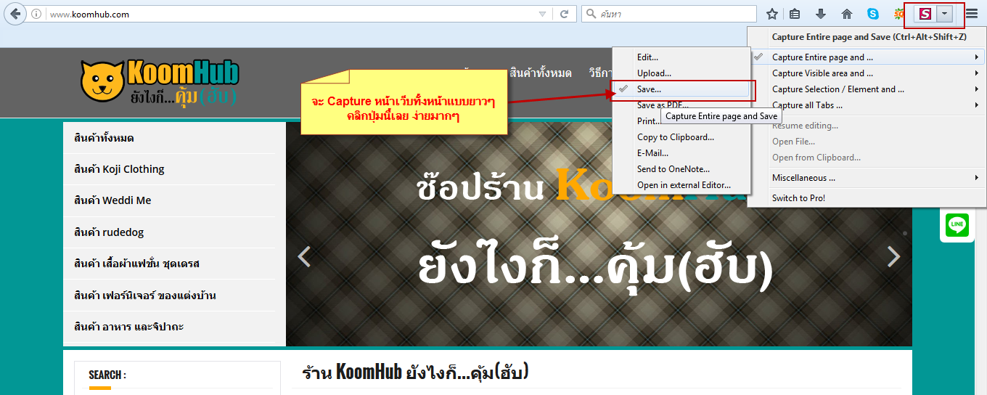Select checked Capture Entire page and ... item
987x395 pixels.
867,57
